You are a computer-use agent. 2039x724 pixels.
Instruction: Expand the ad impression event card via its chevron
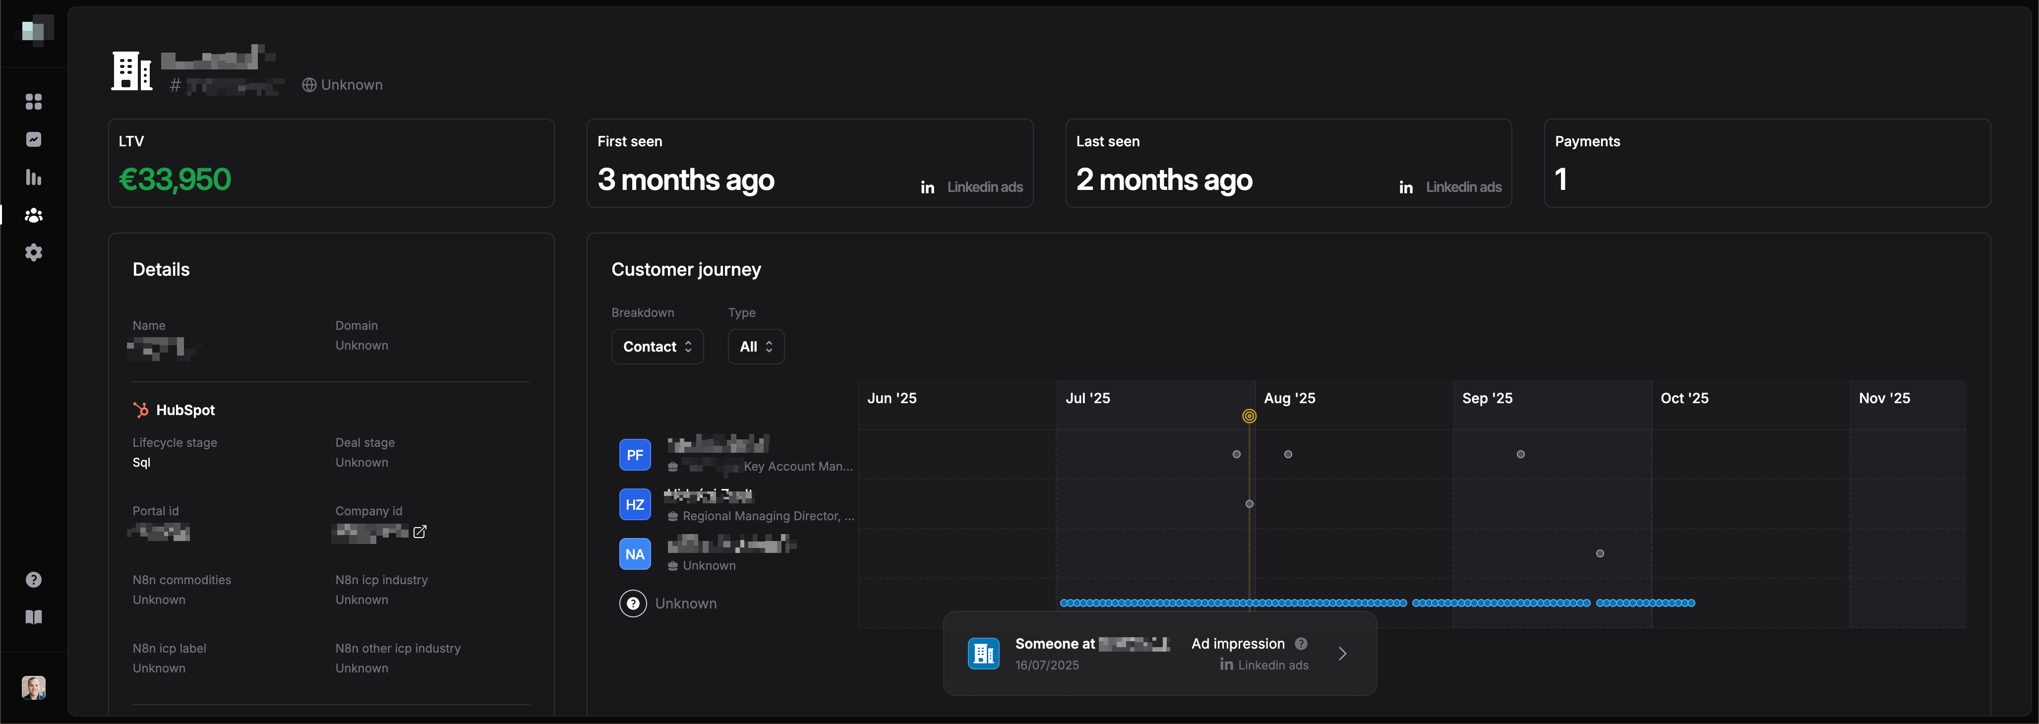[1342, 654]
